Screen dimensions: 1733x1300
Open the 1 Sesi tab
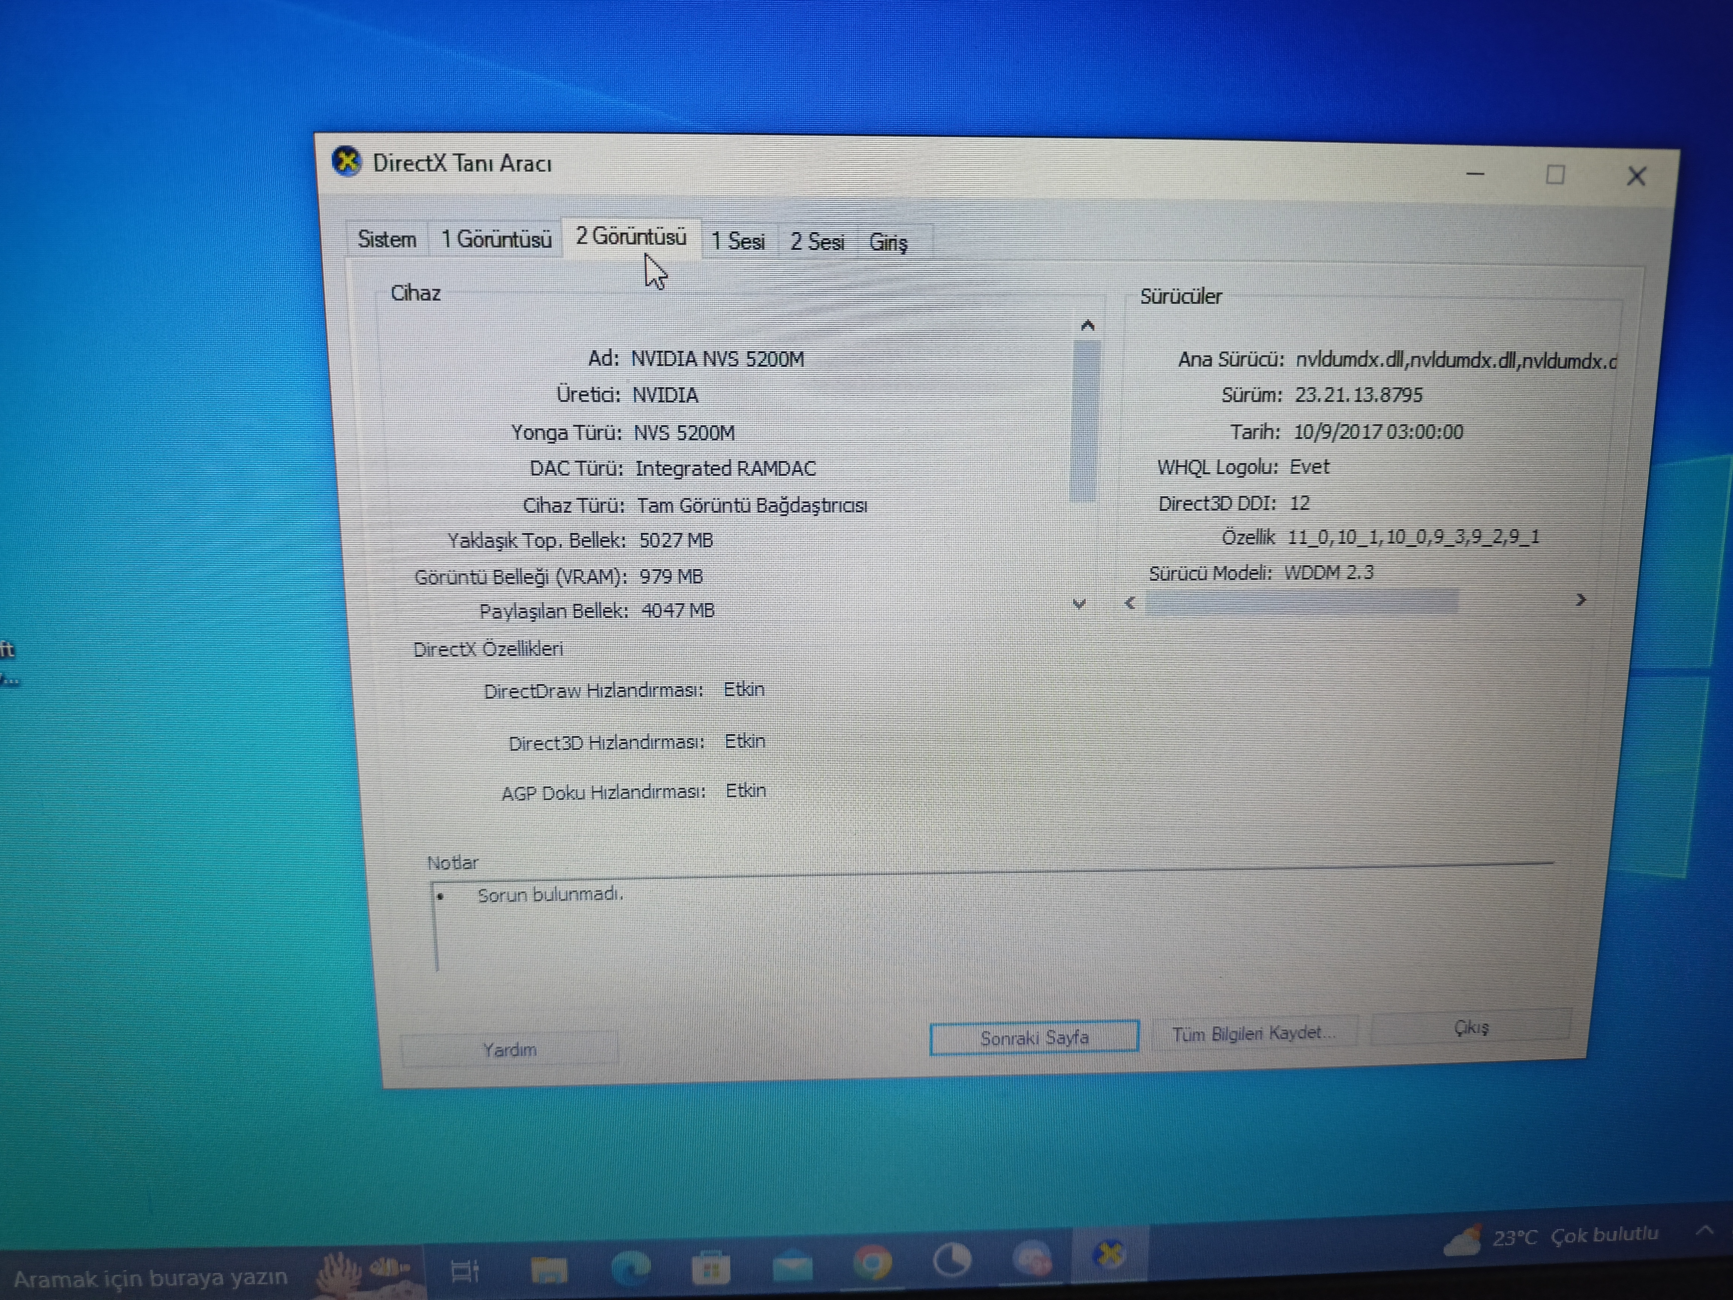pyautogui.click(x=738, y=241)
